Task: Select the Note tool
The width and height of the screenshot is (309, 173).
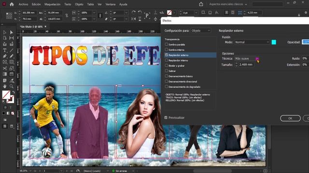Action: (x=5, y=80)
